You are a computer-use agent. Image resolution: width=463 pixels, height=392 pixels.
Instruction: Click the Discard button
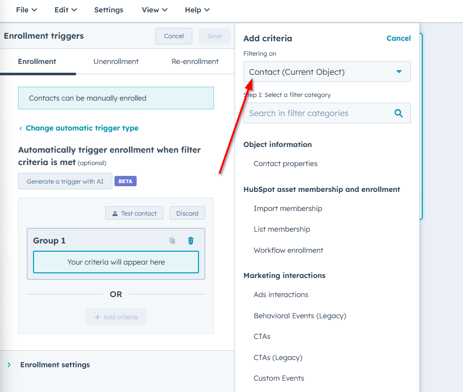pyautogui.click(x=187, y=213)
